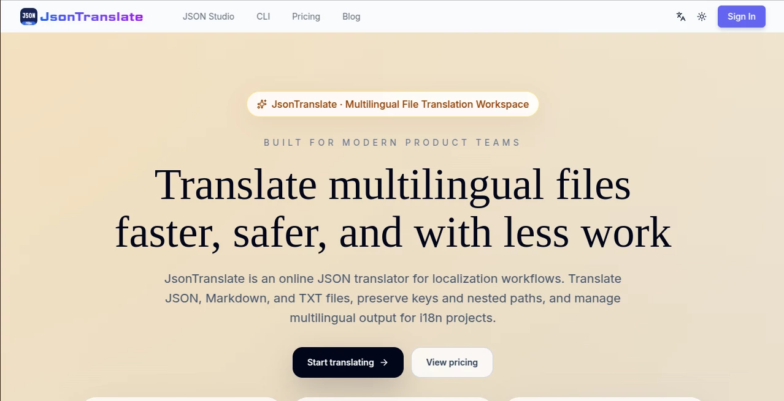Click the Multilingual File Translation Workspace badge
This screenshot has width=784, height=401.
pos(393,104)
